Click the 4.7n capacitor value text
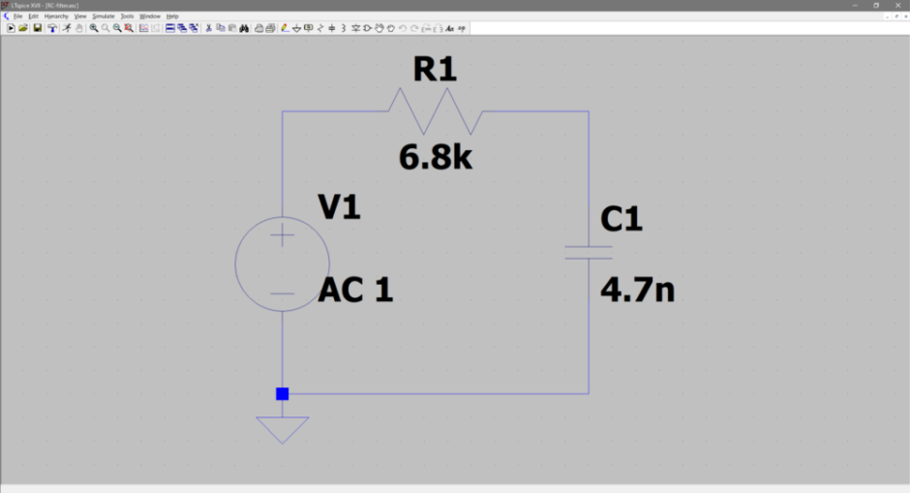This screenshot has height=493, width=910. (x=637, y=290)
